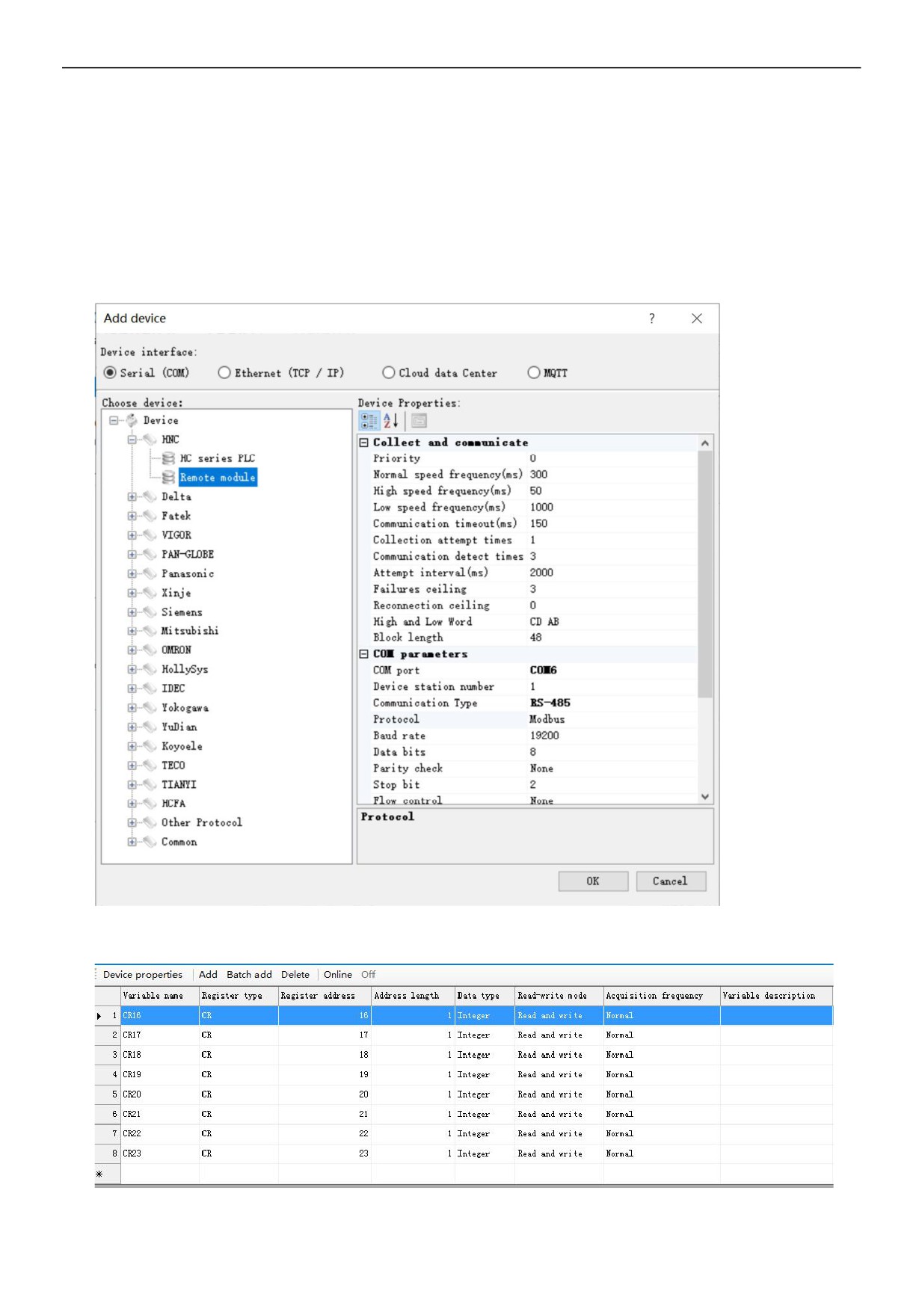Click the row selector arrow for CR16

coord(99,1016)
